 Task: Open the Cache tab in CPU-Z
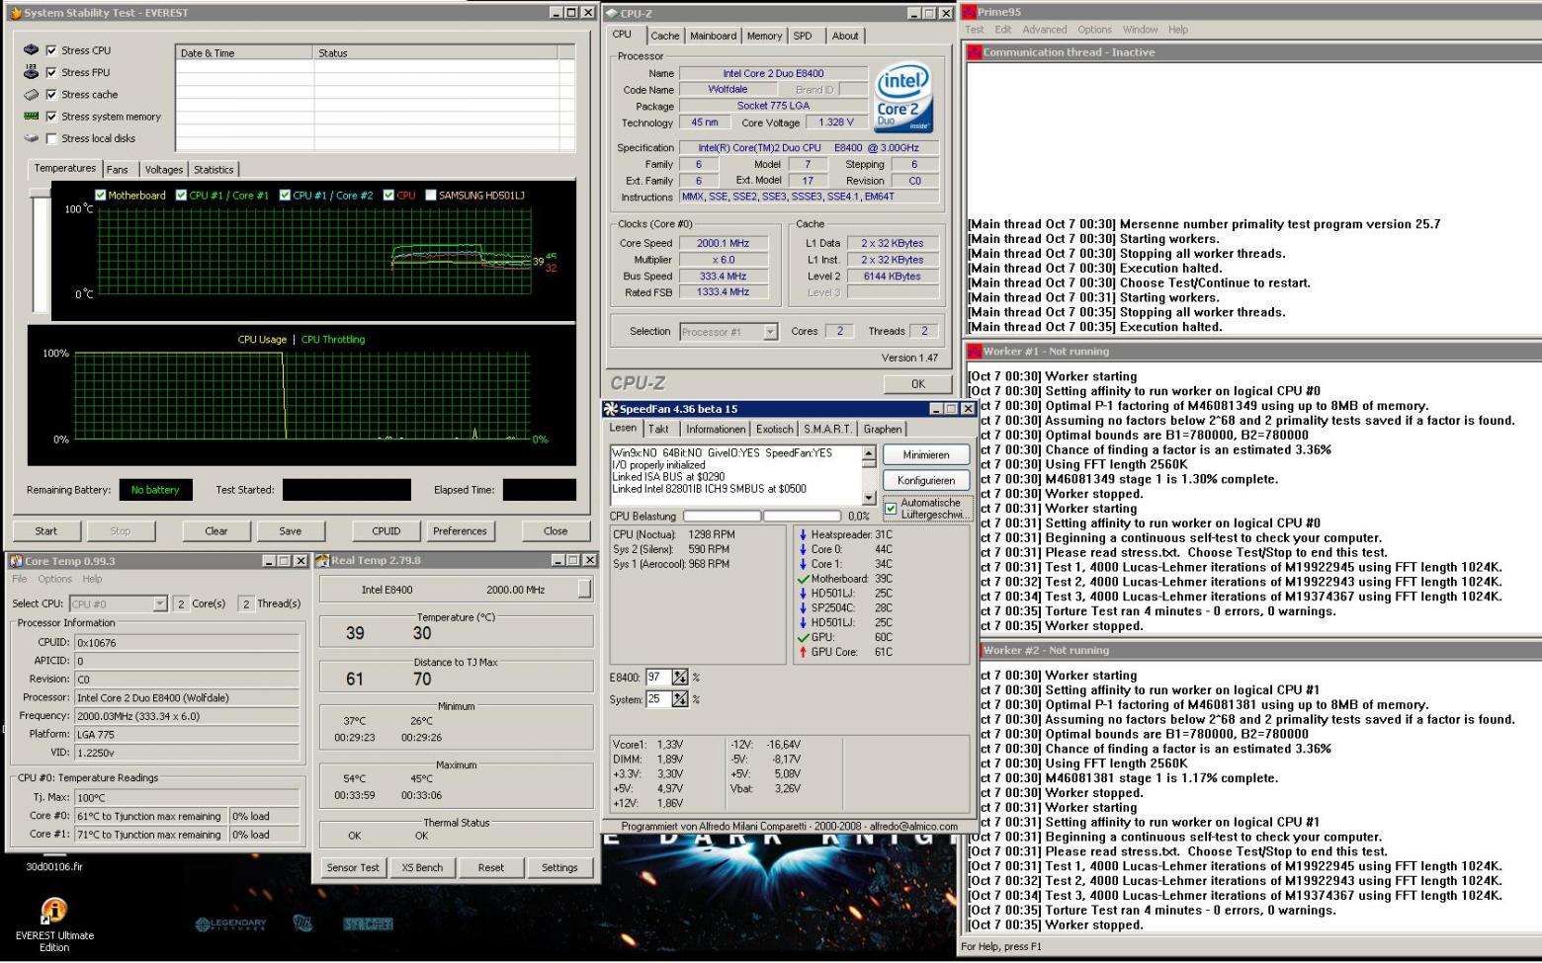tap(665, 36)
